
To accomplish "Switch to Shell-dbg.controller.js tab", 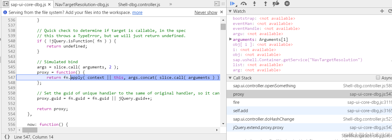I will (139, 5).
